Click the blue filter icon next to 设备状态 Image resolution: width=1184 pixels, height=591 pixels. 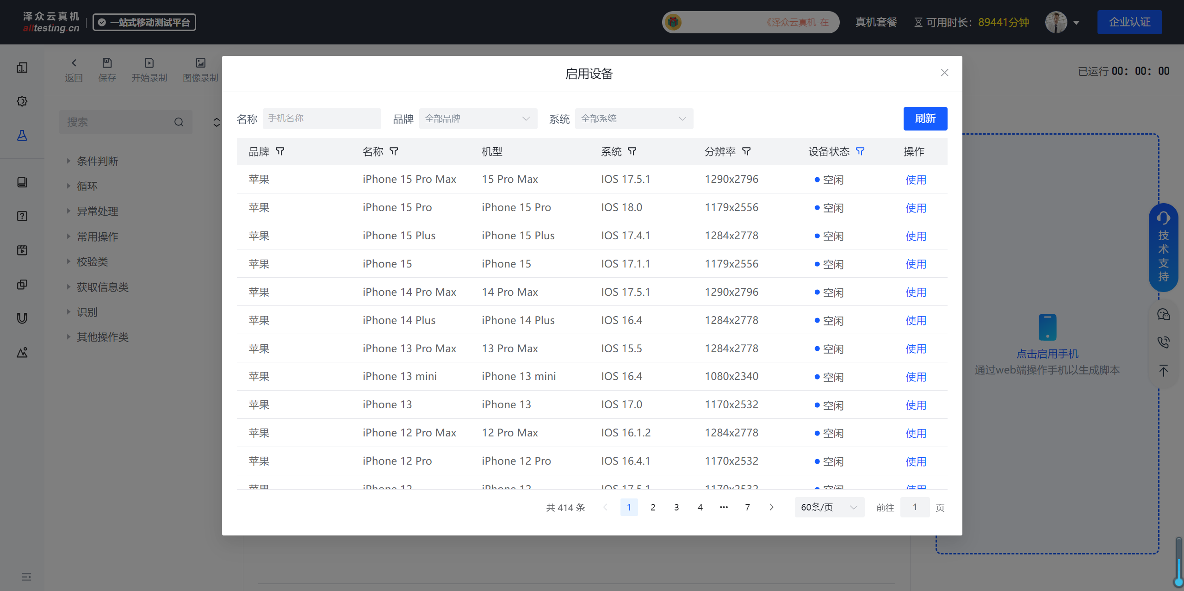pyautogui.click(x=860, y=151)
